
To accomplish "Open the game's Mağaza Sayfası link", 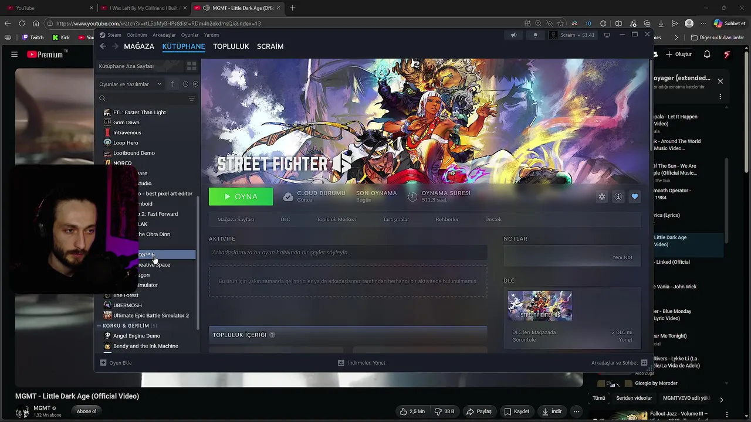I will [236, 219].
